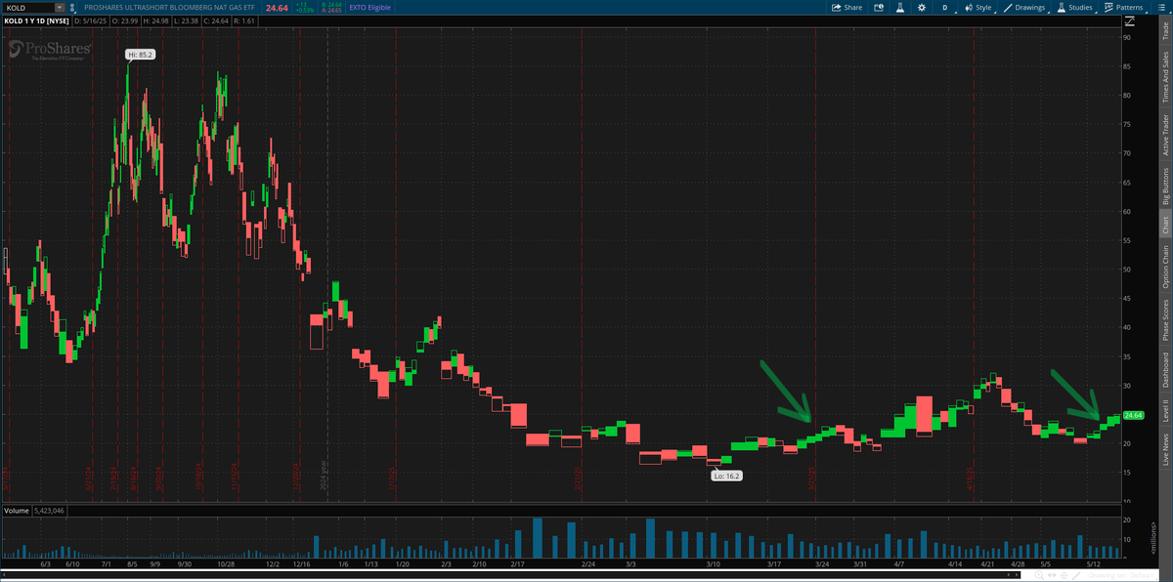Click the Volume study label
1173x582 pixels.
coord(17,511)
